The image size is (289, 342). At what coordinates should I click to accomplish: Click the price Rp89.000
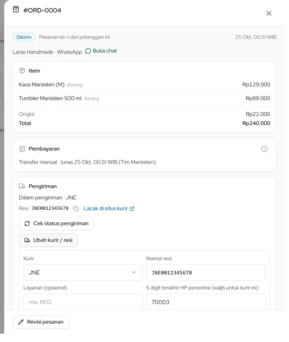point(258,98)
